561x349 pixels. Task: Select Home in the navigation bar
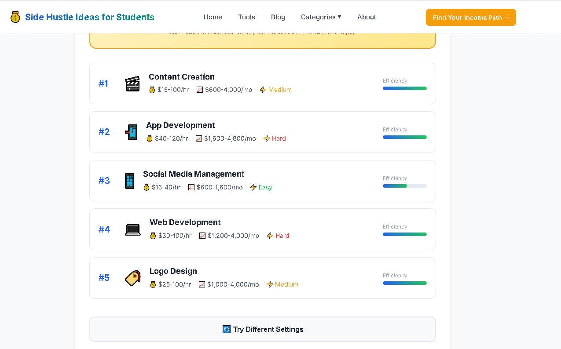pyautogui.click(x=213, y=17)
